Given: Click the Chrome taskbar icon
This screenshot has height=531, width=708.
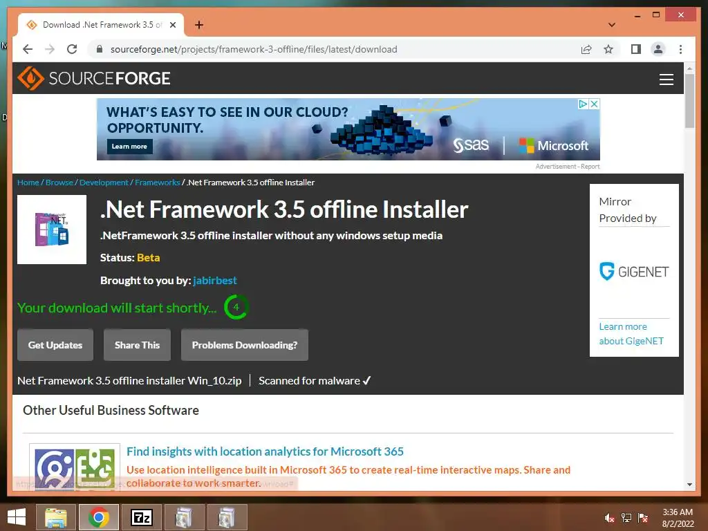Looking at the screenshot, I should (x=98, y=517).
